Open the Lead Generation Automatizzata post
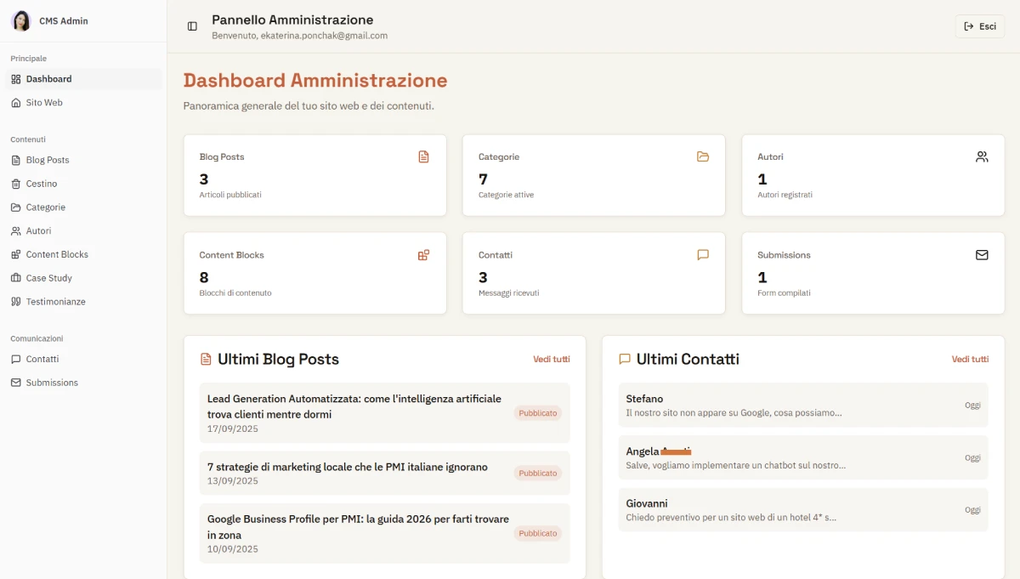Screen dimensions: 1020x579 point(385,413)
